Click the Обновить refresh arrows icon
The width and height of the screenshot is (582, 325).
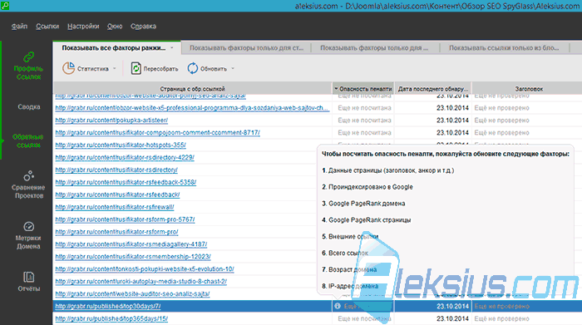pyautogui.click(x=192, y=68)
